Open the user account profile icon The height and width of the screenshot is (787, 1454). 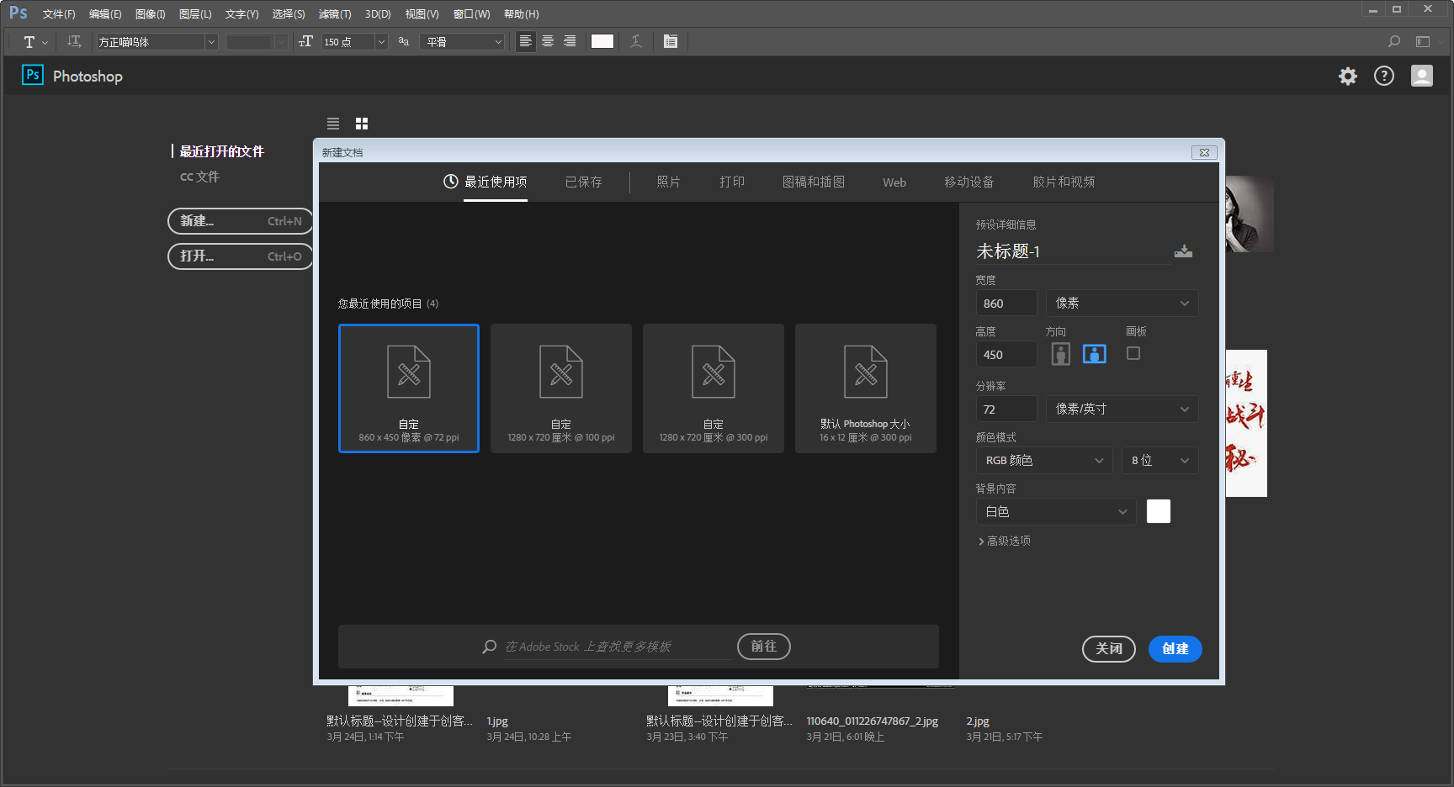point(1422,77)
